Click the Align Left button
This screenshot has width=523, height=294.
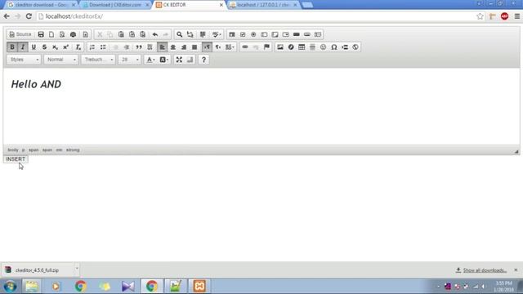point(162,47)
